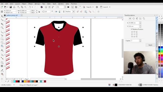
Task: Add a new document tab plus
Action: (21, 15)
